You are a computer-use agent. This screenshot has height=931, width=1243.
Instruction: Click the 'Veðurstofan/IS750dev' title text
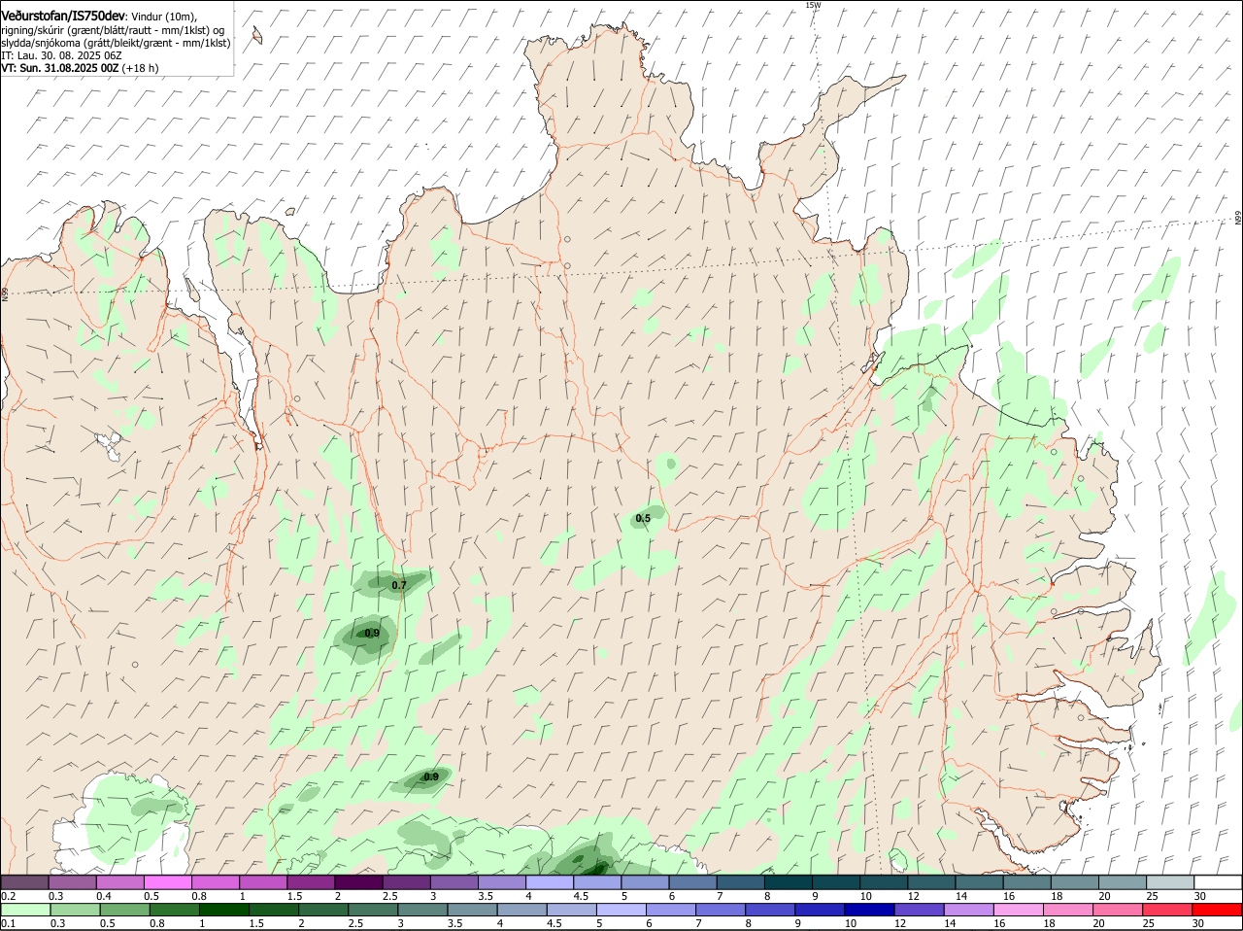pos(63,16)
